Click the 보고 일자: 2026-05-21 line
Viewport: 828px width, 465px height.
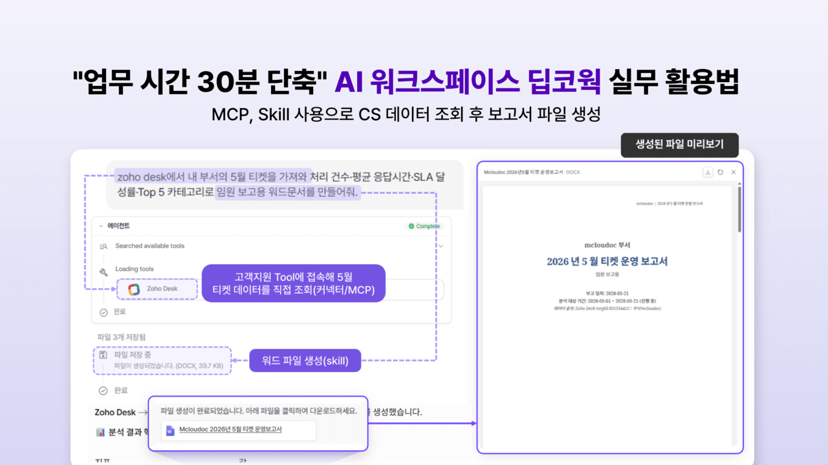click(607, 293)
